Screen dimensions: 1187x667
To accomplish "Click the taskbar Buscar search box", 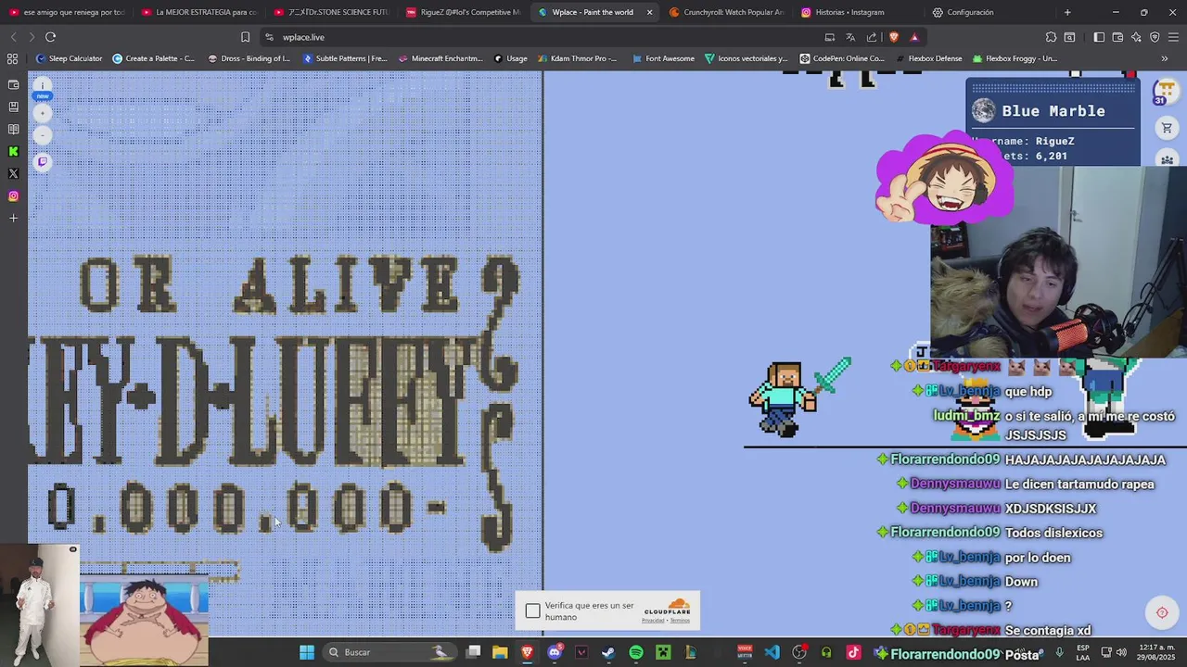I will point(388,652).
